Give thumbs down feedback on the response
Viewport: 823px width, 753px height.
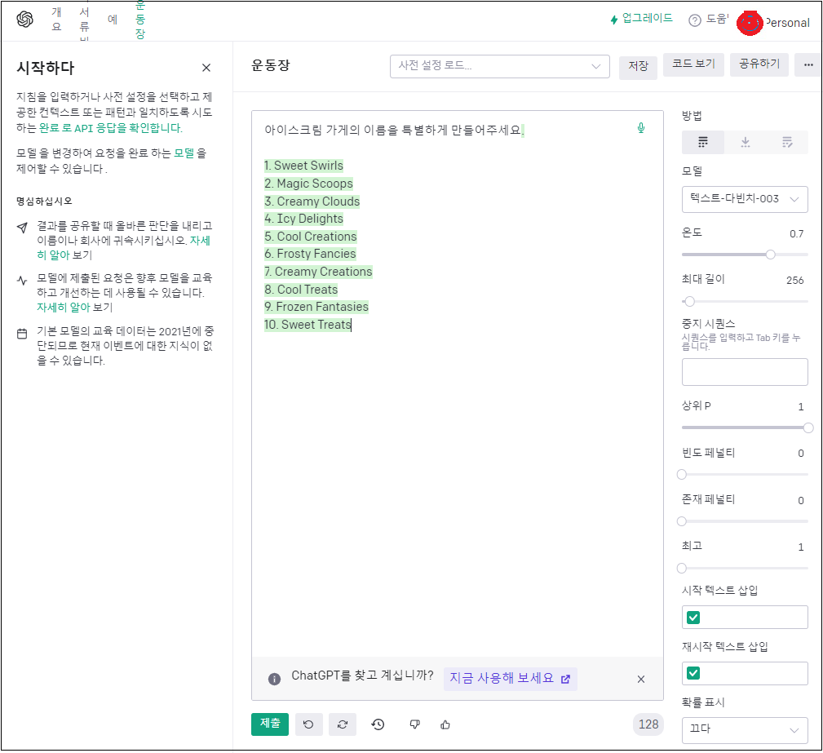pos(414,724)
